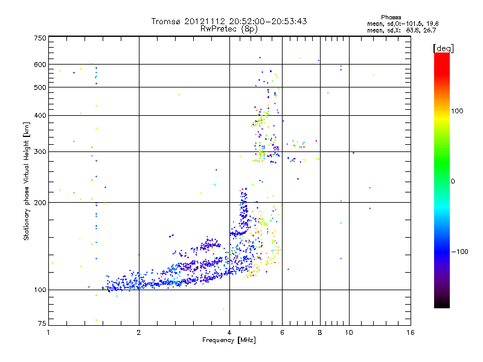Click the plot title 'Tromsø 20121112 20:52:00-20:53:43'

click(229, 21)
